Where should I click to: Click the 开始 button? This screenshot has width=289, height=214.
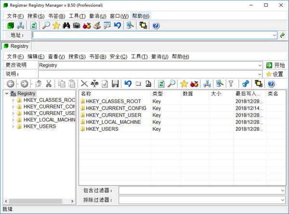click(276, 65)
